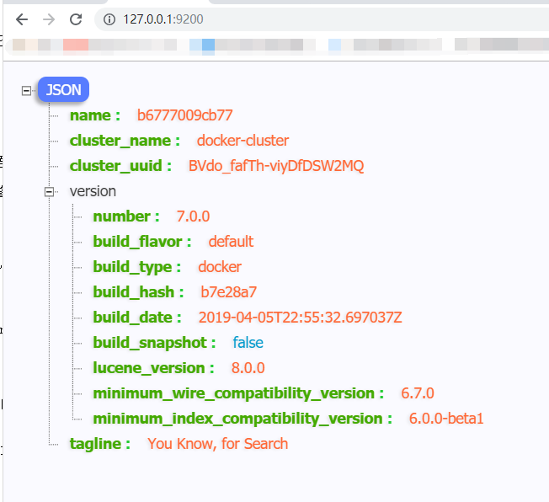549x502 pixels.
Task: Select value 2019-04-05T22:55:32.697037Z
Action: point(300,318)
